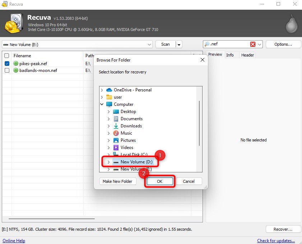
Task: Cancel the Browse For Folder dialog
Action: (x=189, y=181)
